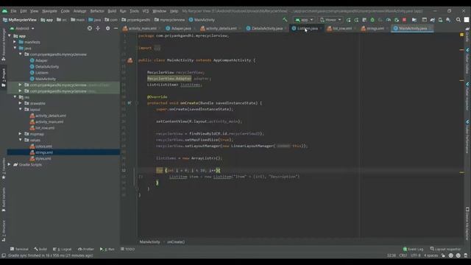Open the Refactor menu
This screenshot has width=471, height=265.
(97, 11)
